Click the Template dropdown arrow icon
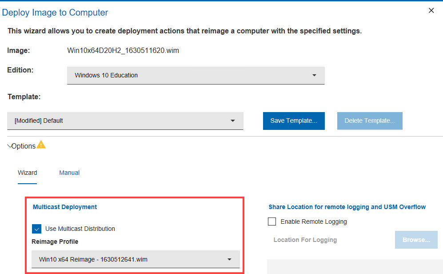 coord(232,121)
